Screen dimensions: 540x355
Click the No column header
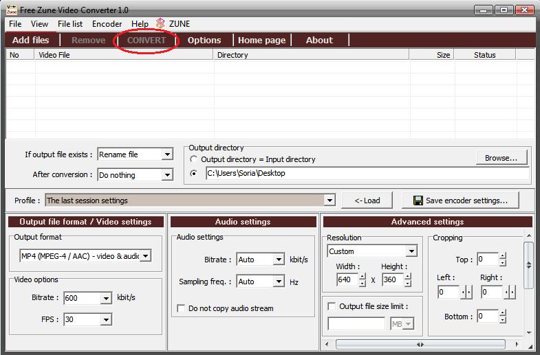[x=20, y=55]
